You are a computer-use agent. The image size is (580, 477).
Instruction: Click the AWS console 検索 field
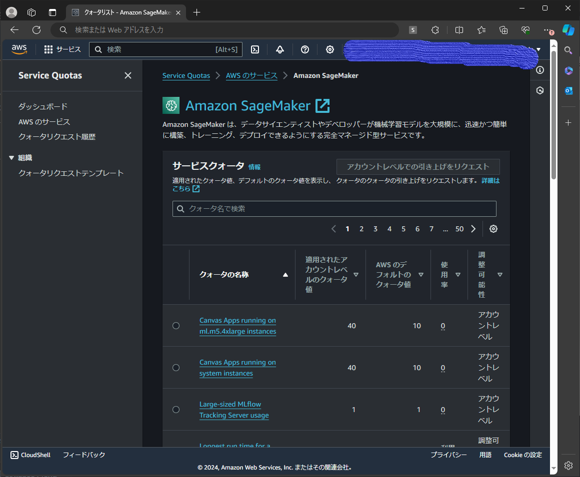pos(165,49)
